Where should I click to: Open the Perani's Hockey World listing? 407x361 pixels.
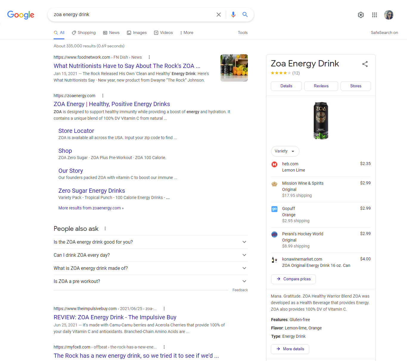point(321,240)
